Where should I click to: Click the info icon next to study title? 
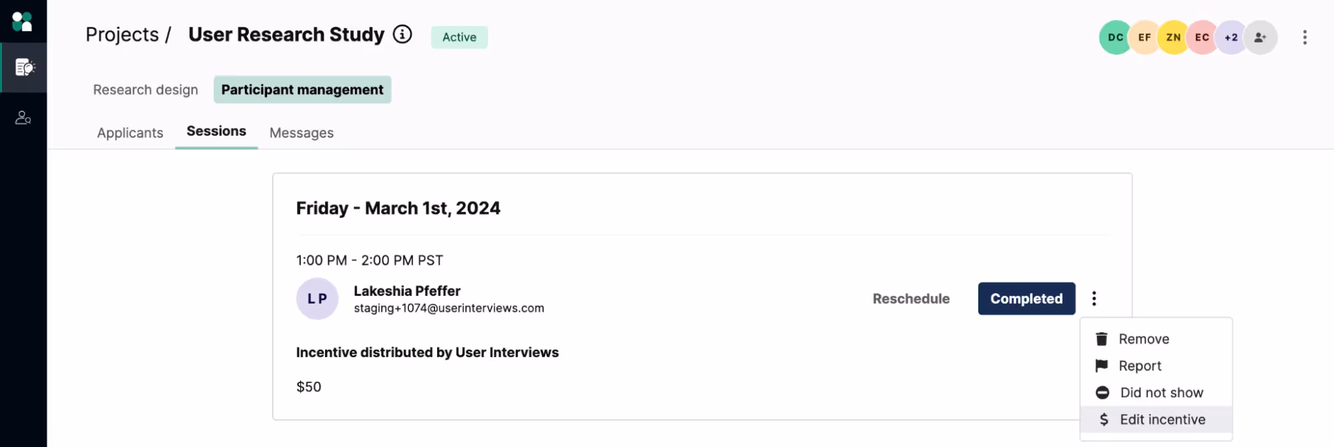coord(402,35)
